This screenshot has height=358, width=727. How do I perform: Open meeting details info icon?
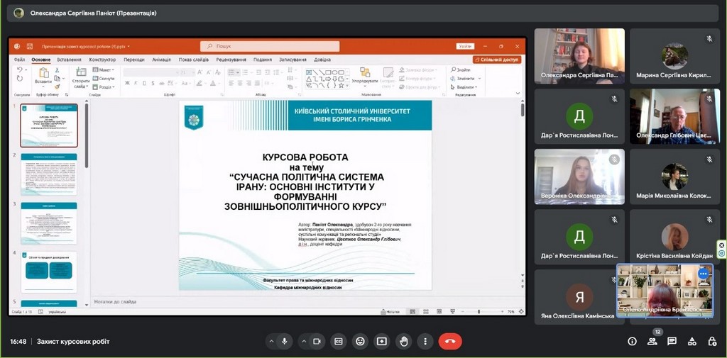pos(632,341)
